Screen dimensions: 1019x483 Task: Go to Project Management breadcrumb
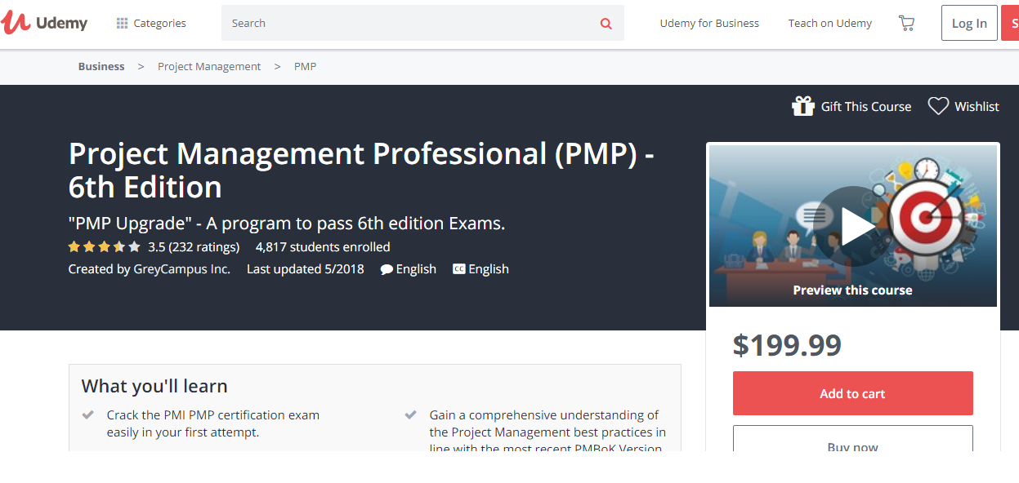pos(209,66)
